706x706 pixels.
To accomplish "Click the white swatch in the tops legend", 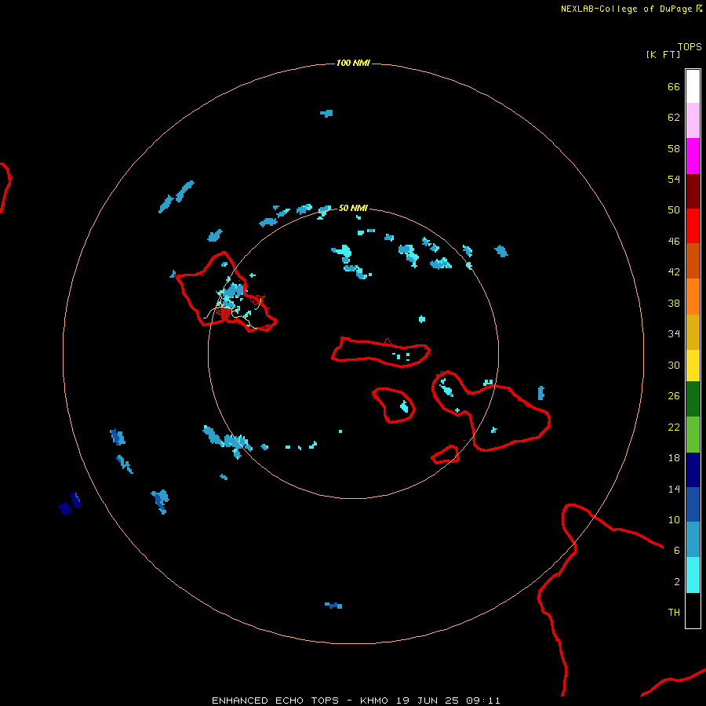I will 693,86.
